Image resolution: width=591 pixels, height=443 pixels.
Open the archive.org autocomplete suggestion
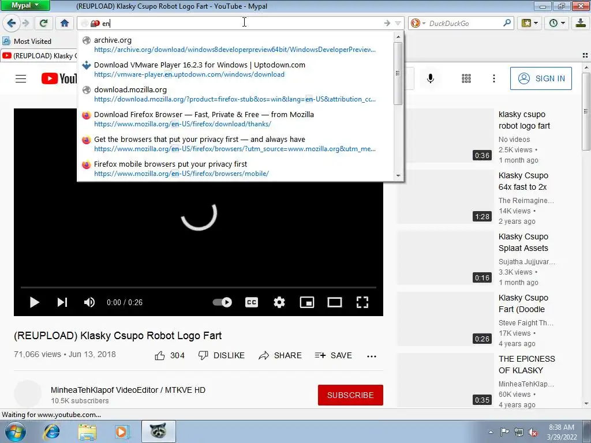235,44
